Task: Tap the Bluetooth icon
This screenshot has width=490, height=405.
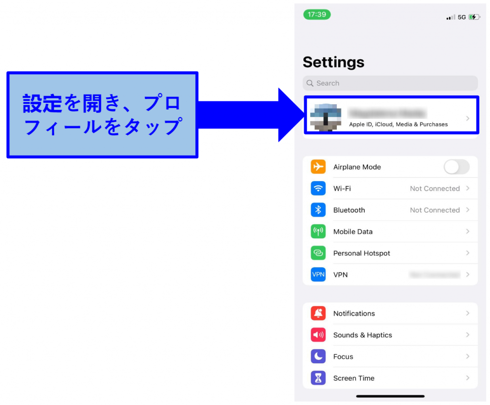Action: click(318, 210)
